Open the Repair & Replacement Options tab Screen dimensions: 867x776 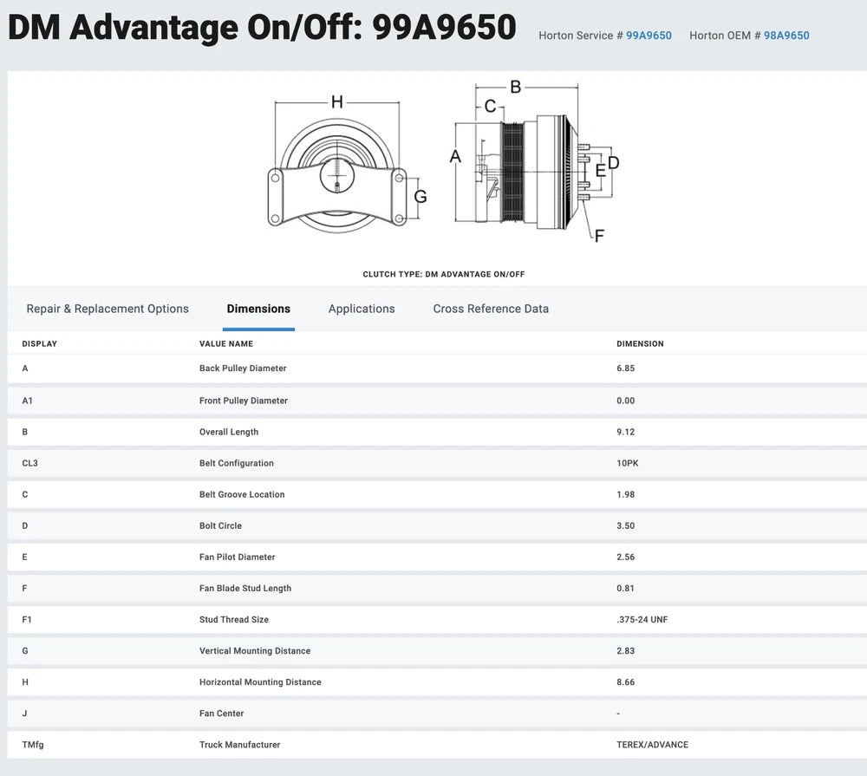coord(108,309)
